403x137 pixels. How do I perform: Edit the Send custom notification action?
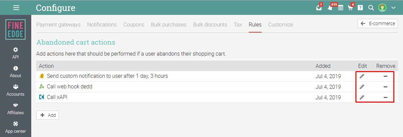362,76
